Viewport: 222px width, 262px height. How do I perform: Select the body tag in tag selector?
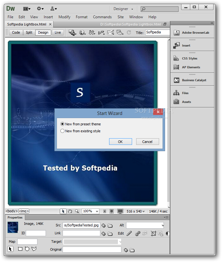12,211
